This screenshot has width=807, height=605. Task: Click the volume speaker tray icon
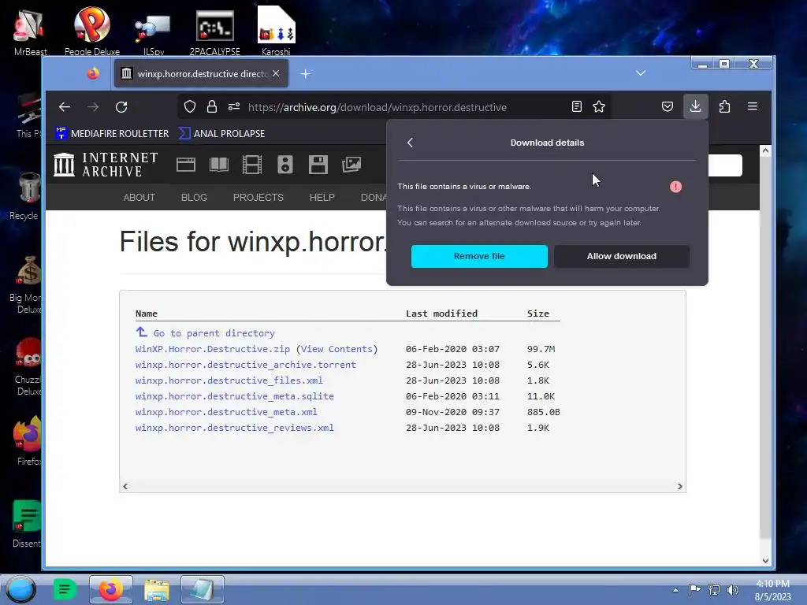tap(732, 589)
